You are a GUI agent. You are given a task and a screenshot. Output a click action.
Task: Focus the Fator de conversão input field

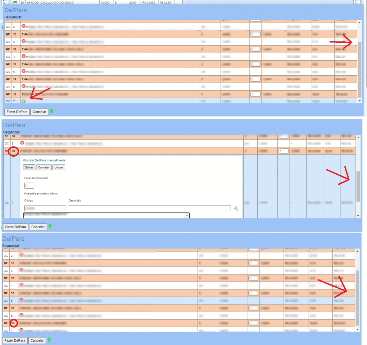[x=29, y=185]
